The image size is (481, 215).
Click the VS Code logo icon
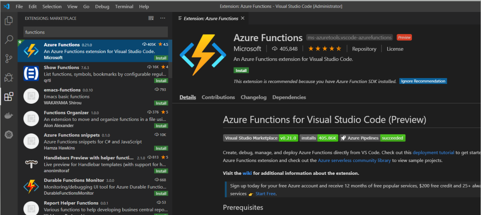[x=7, y=7]
